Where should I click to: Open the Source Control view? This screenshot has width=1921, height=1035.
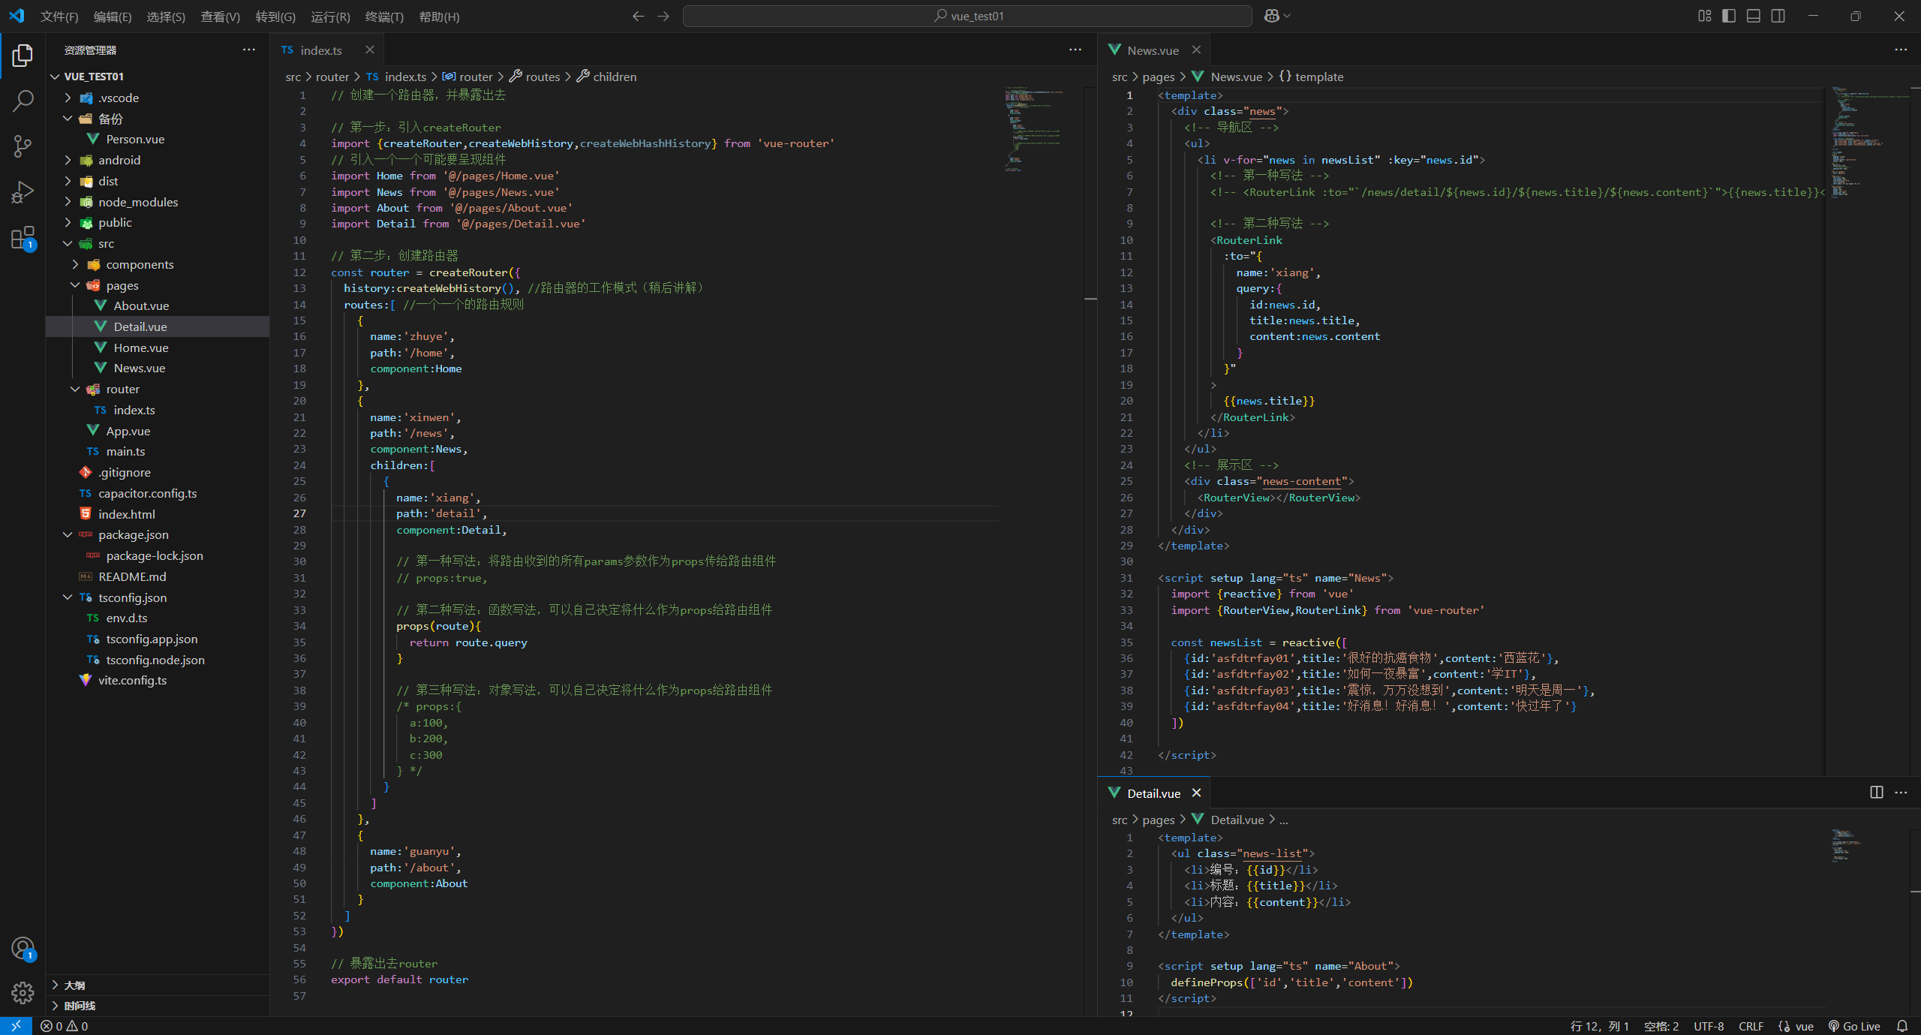23,146
